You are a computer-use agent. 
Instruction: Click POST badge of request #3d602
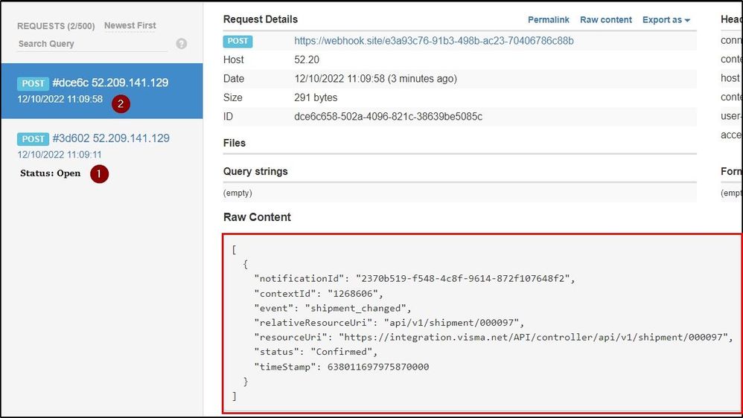tap(33, 139)
